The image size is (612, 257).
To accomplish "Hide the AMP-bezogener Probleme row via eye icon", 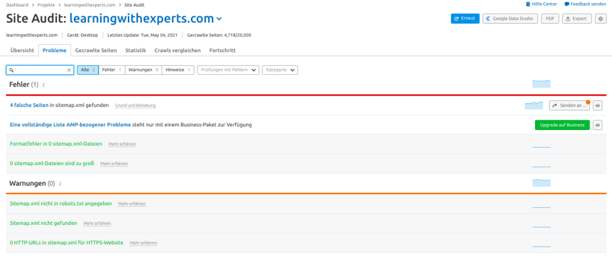I will (x=597, y=125).
